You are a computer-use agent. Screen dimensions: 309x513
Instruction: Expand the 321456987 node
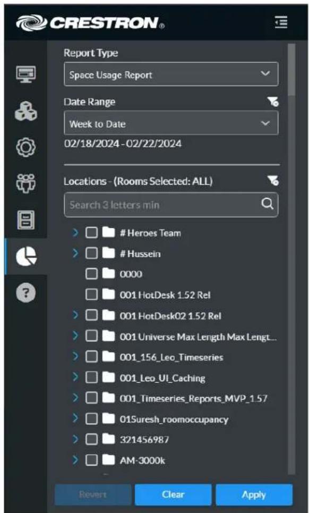tap(76, 440)
